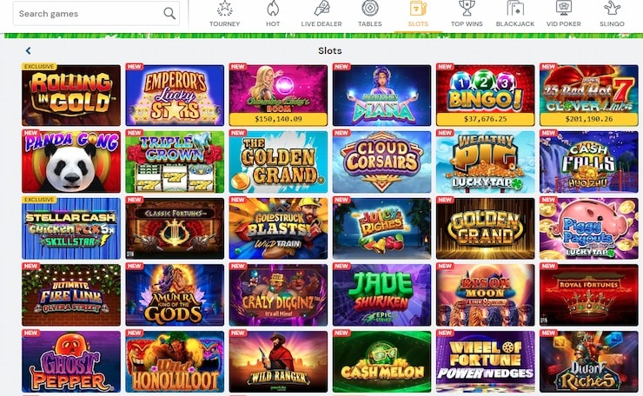The image size is (643, 396).
Task: Select the Piggy Payouts Lucky Tap tile
Action: pos(589,228)
